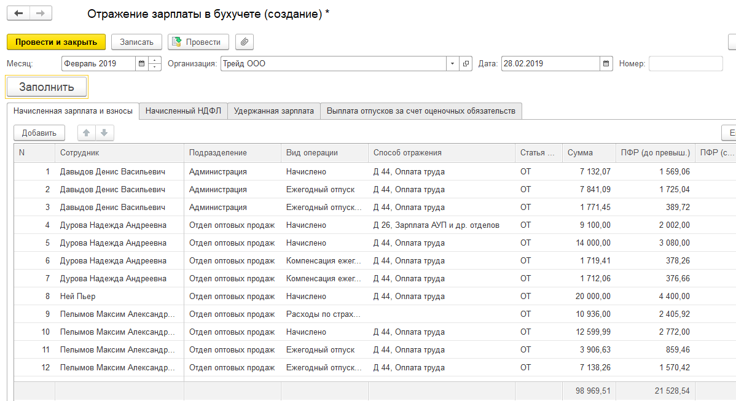Open the attached files paperclip

[245, 42]
